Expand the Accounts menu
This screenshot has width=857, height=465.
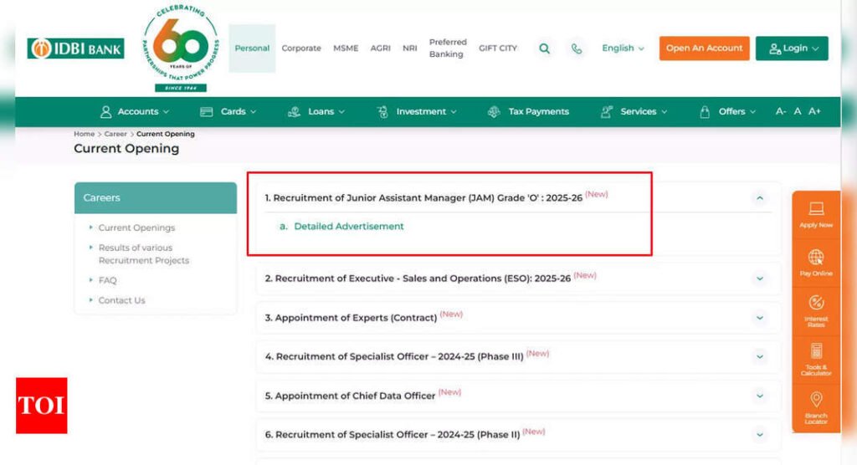[x=135, y=111]
